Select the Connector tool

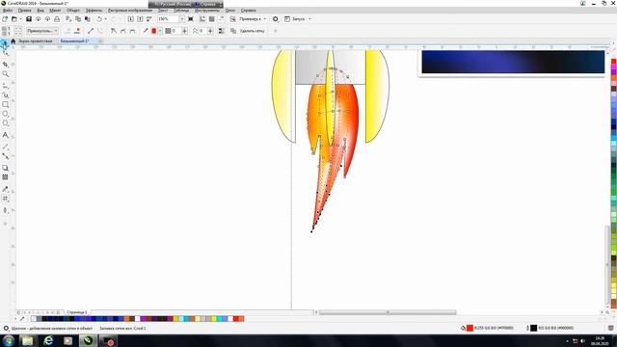(5, 156)
